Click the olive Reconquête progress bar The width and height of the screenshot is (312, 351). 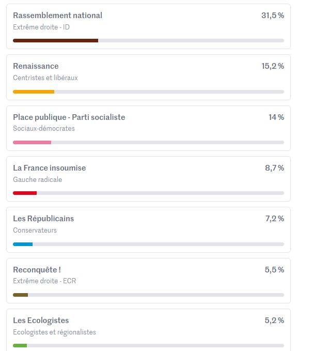21,295
